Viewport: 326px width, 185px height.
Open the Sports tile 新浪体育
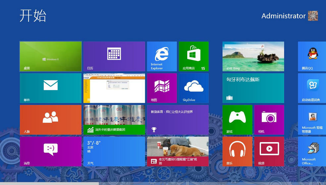tap(178, 120)
